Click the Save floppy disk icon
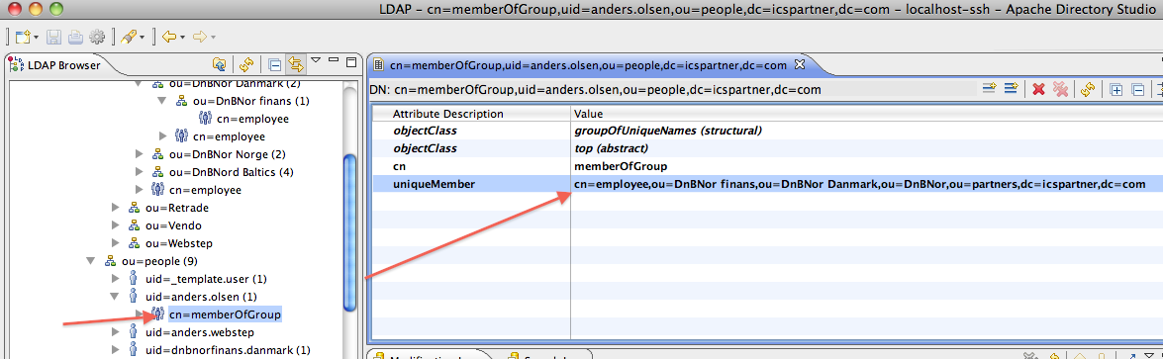Screen dimensions: 1163x359 pos(53,37)
